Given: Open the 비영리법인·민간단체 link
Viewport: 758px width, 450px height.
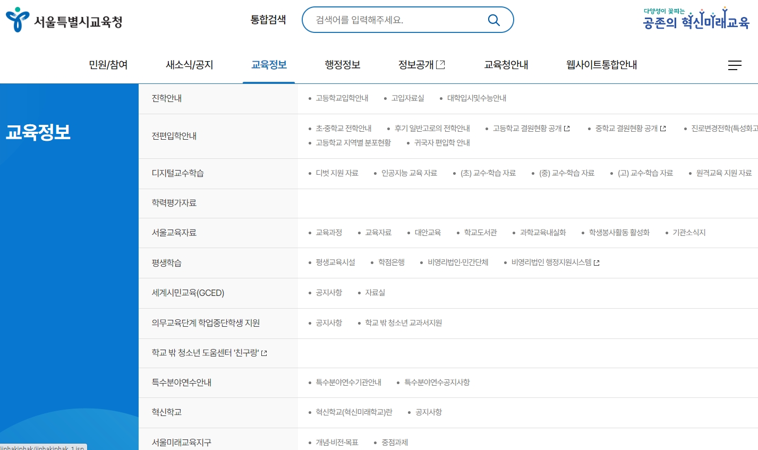Looking at the screenshot, I should coord(458,262).
